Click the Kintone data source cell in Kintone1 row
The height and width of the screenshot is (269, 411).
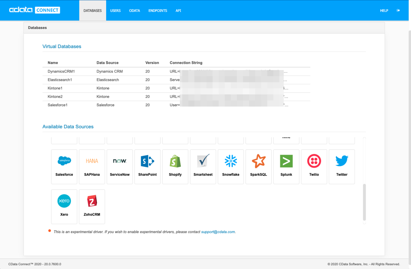coord(103,88)
